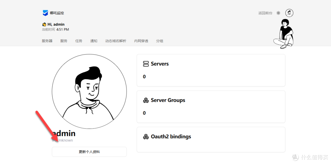Go to the 任务 tab
Image resolution: width=331 pixels, height=164 pixels.
pyautogui.click(x=79, y=41)
